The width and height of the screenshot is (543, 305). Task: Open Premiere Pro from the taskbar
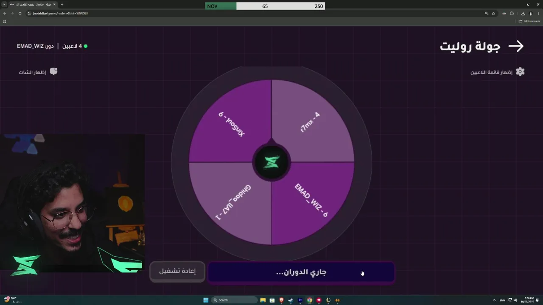300,300
